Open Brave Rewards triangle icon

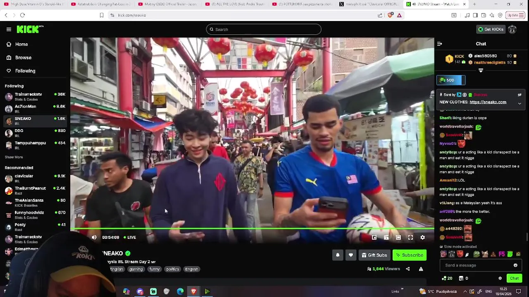(x=399, y=15)
